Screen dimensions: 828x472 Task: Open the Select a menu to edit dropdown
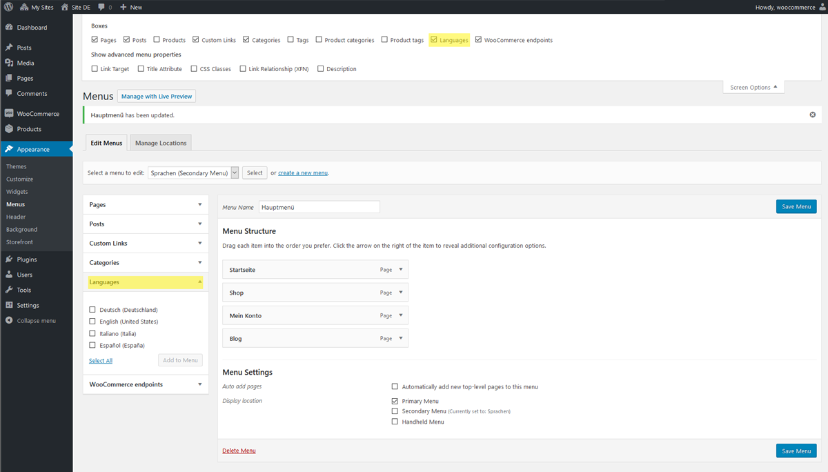pyautogui.click(x=193, y=173)
